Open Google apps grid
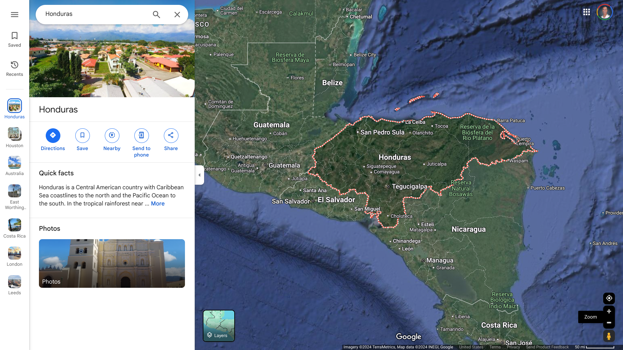The height and width of the screenshot is (350, 623). 586,12
